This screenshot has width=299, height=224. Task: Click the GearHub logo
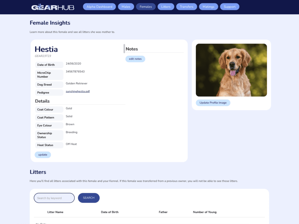[53, 7]
